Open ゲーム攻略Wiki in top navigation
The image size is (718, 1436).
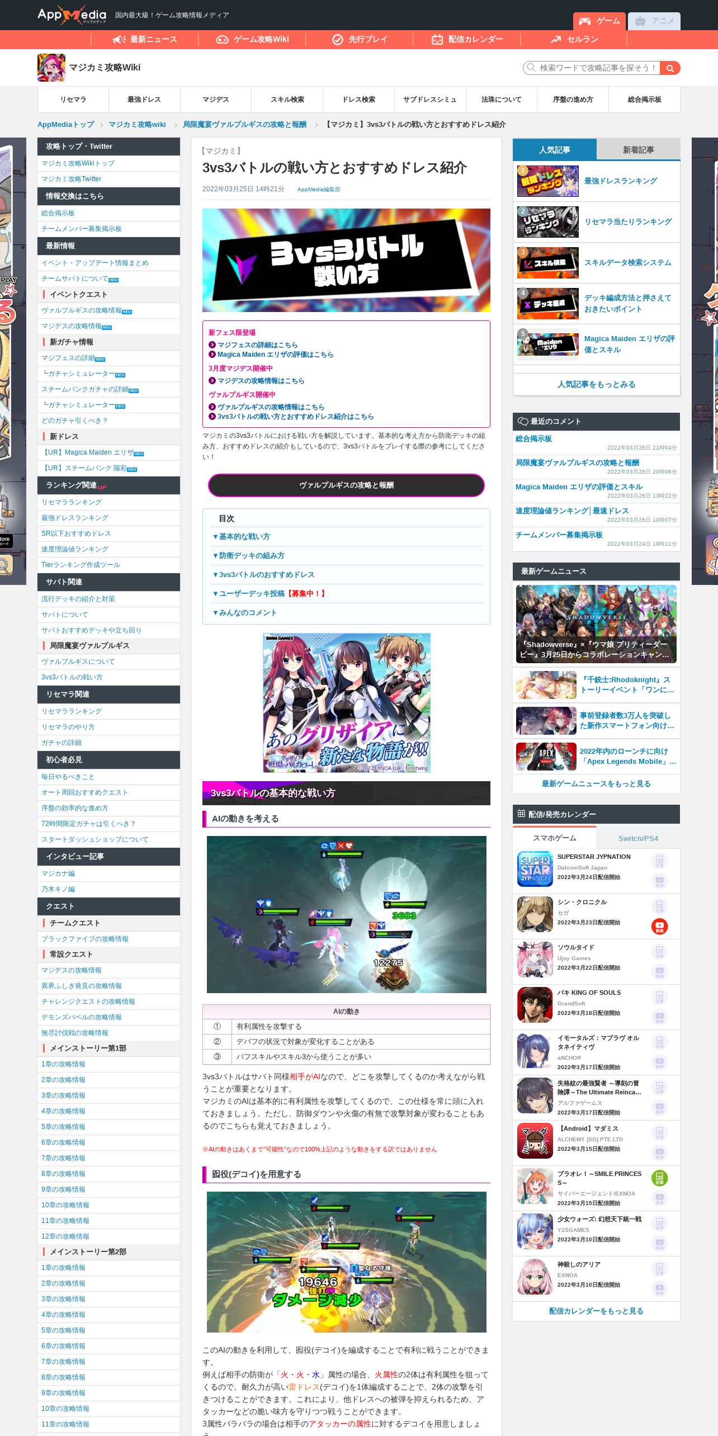(x=252, y=39)
